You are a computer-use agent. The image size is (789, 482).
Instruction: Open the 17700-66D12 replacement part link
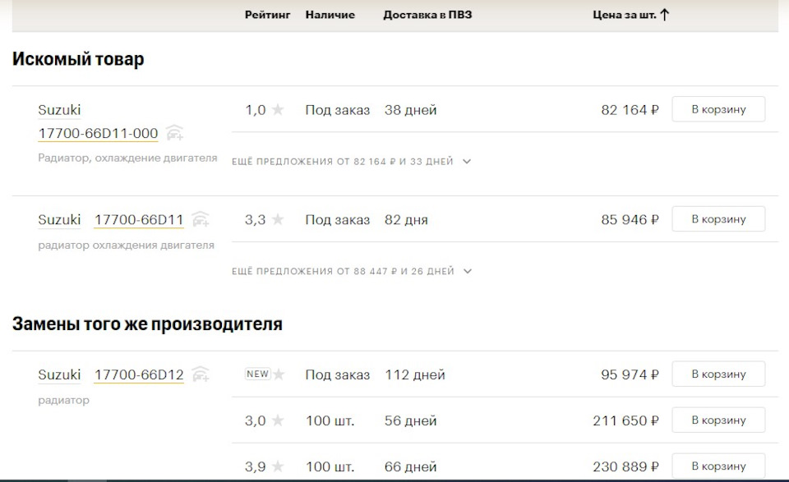(140, 374)
